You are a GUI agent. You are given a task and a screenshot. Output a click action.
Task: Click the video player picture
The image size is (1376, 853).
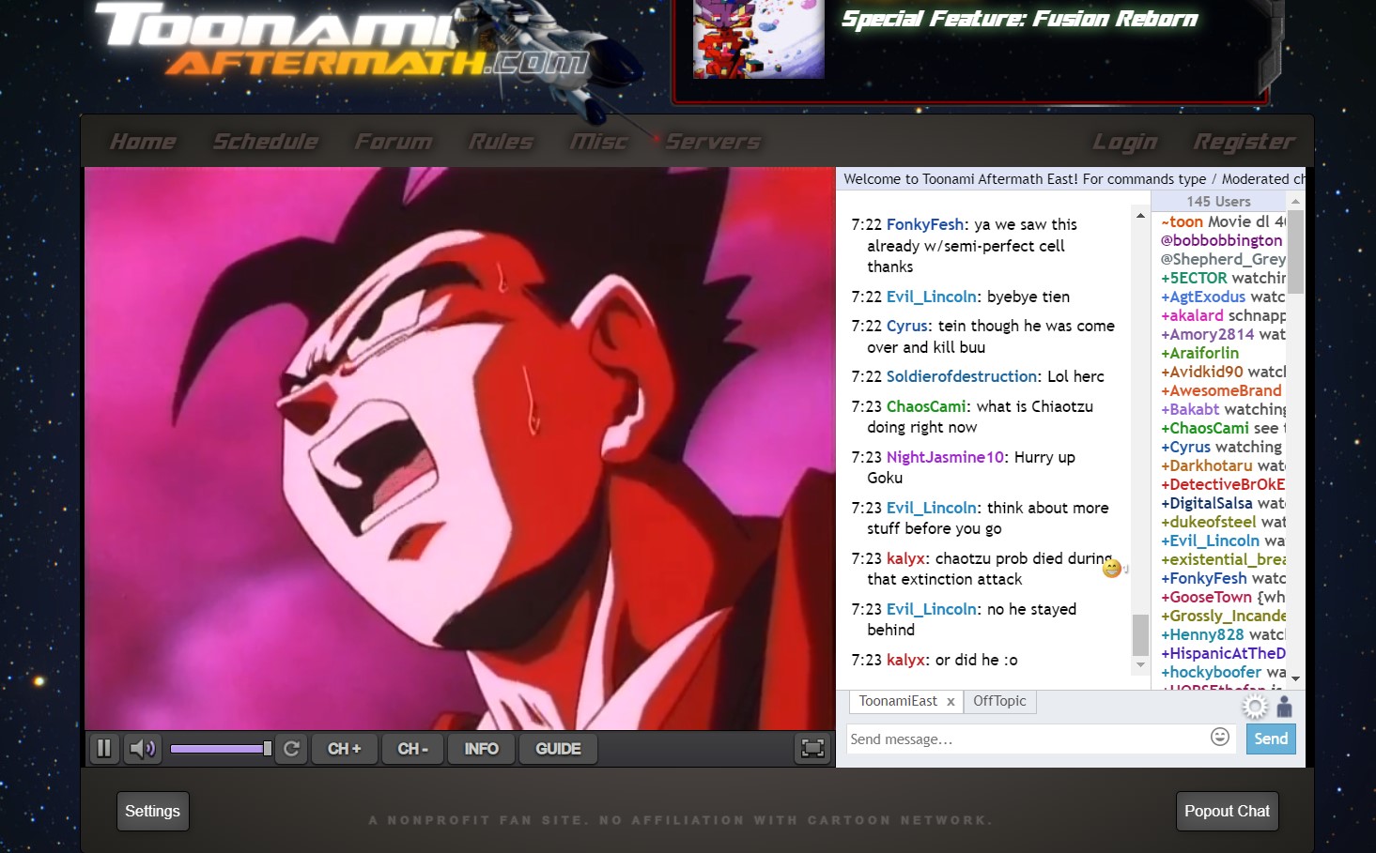tap(459, 449)
